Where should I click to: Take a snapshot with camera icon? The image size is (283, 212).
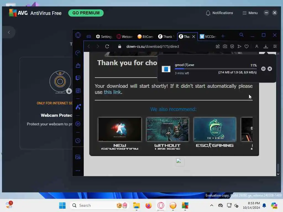point(225,46)
